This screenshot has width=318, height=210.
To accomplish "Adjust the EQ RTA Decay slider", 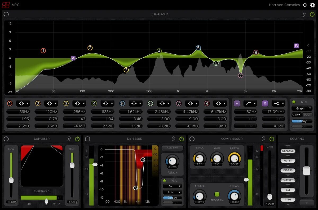I will pyautogui.click(x=302, y=121).
